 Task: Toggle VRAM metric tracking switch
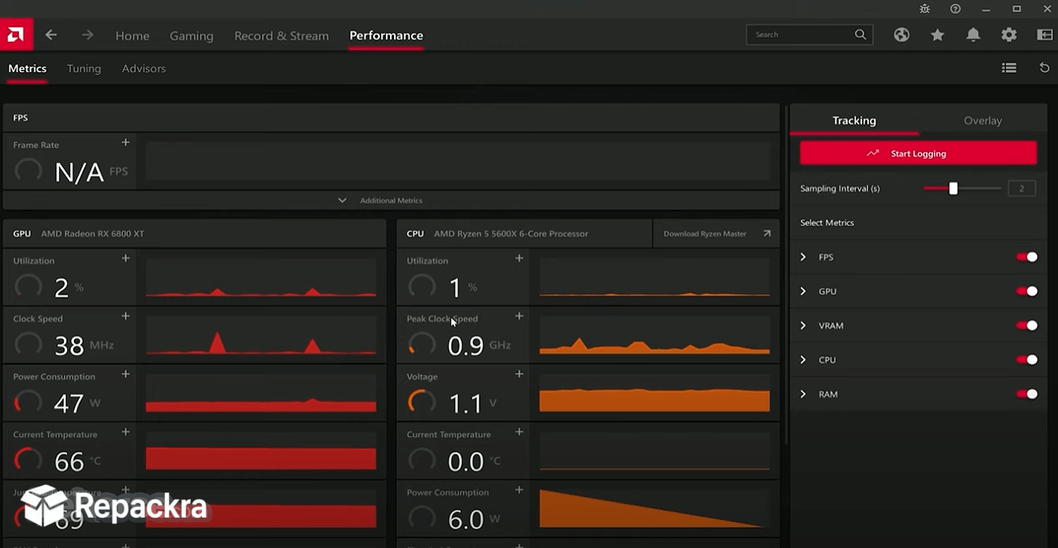click(1027, 325)
